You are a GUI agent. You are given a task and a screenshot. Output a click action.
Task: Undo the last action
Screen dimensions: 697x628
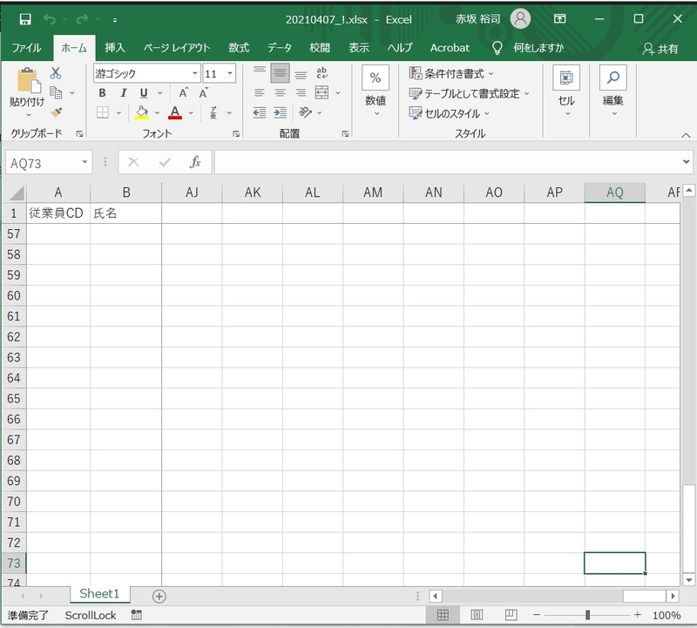pos(50,19)
